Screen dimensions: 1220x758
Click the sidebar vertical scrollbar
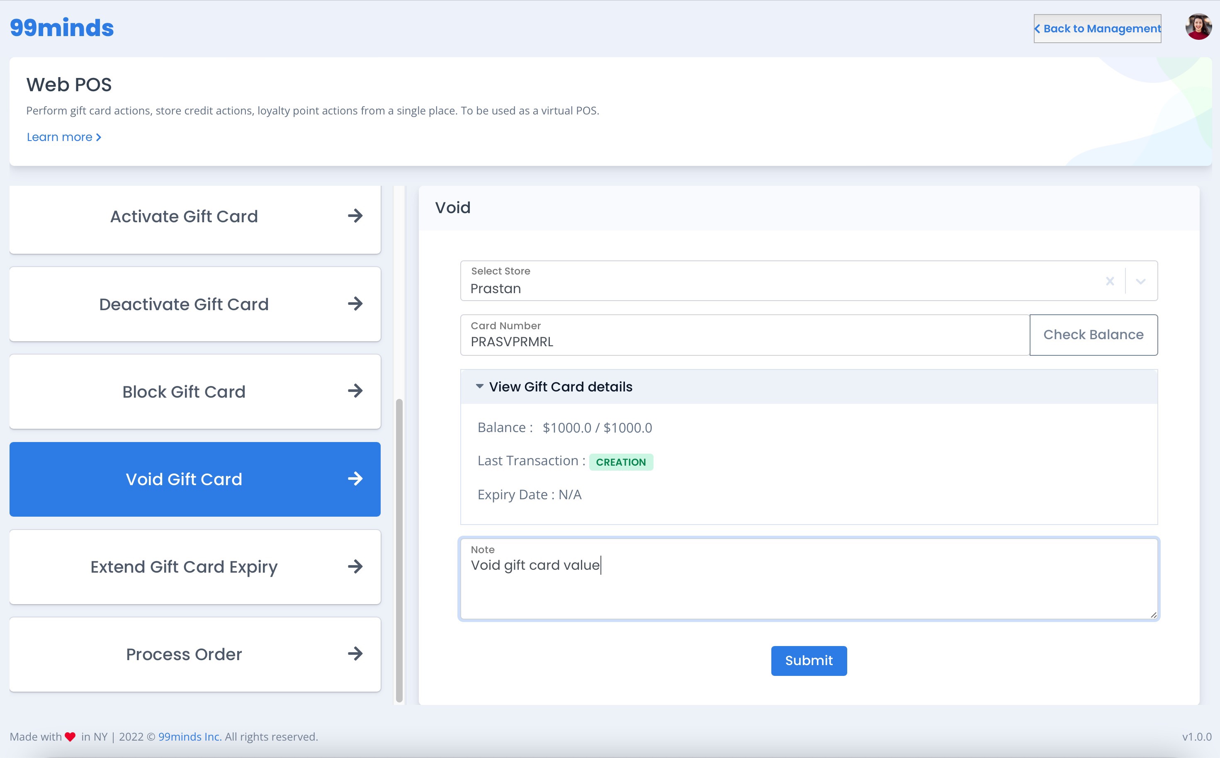[399, 550]
